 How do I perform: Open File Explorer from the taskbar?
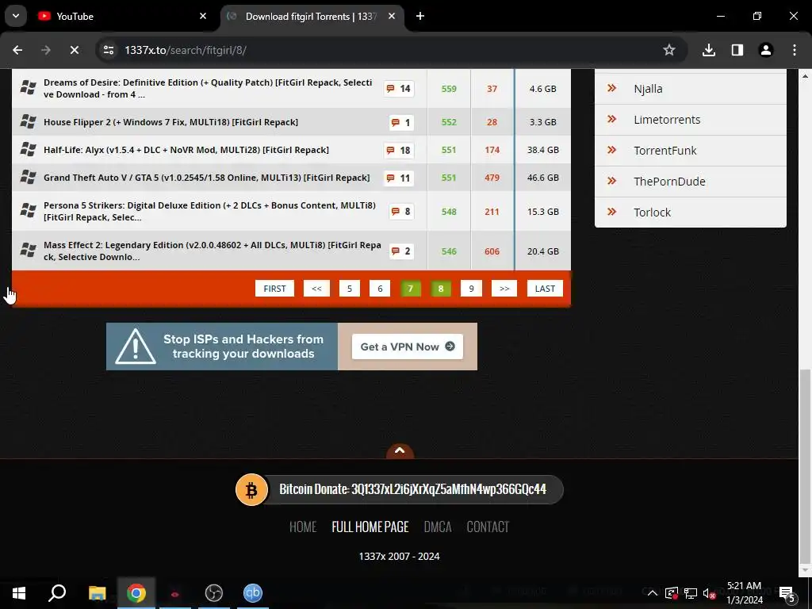click(97, 593)
